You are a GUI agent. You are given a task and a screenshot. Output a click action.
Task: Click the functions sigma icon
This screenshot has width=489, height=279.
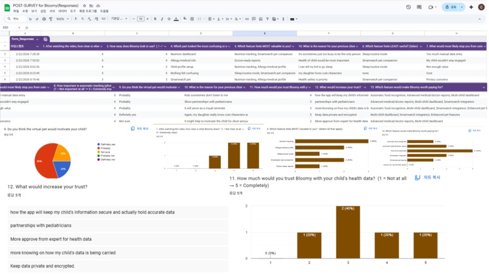pos(283,19)
